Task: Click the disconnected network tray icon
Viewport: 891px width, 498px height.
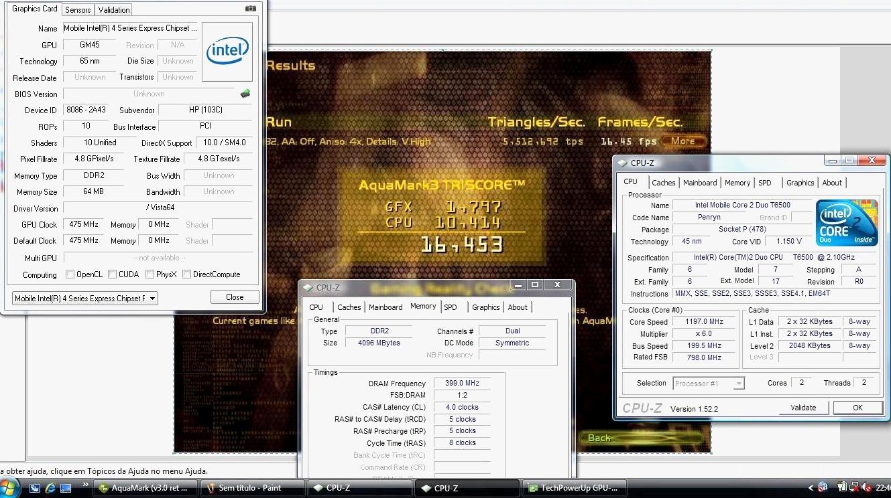Action: click(x=853, y=488)
